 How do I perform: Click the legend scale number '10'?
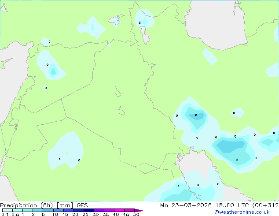pyautogui.click(x=55, y=214)
